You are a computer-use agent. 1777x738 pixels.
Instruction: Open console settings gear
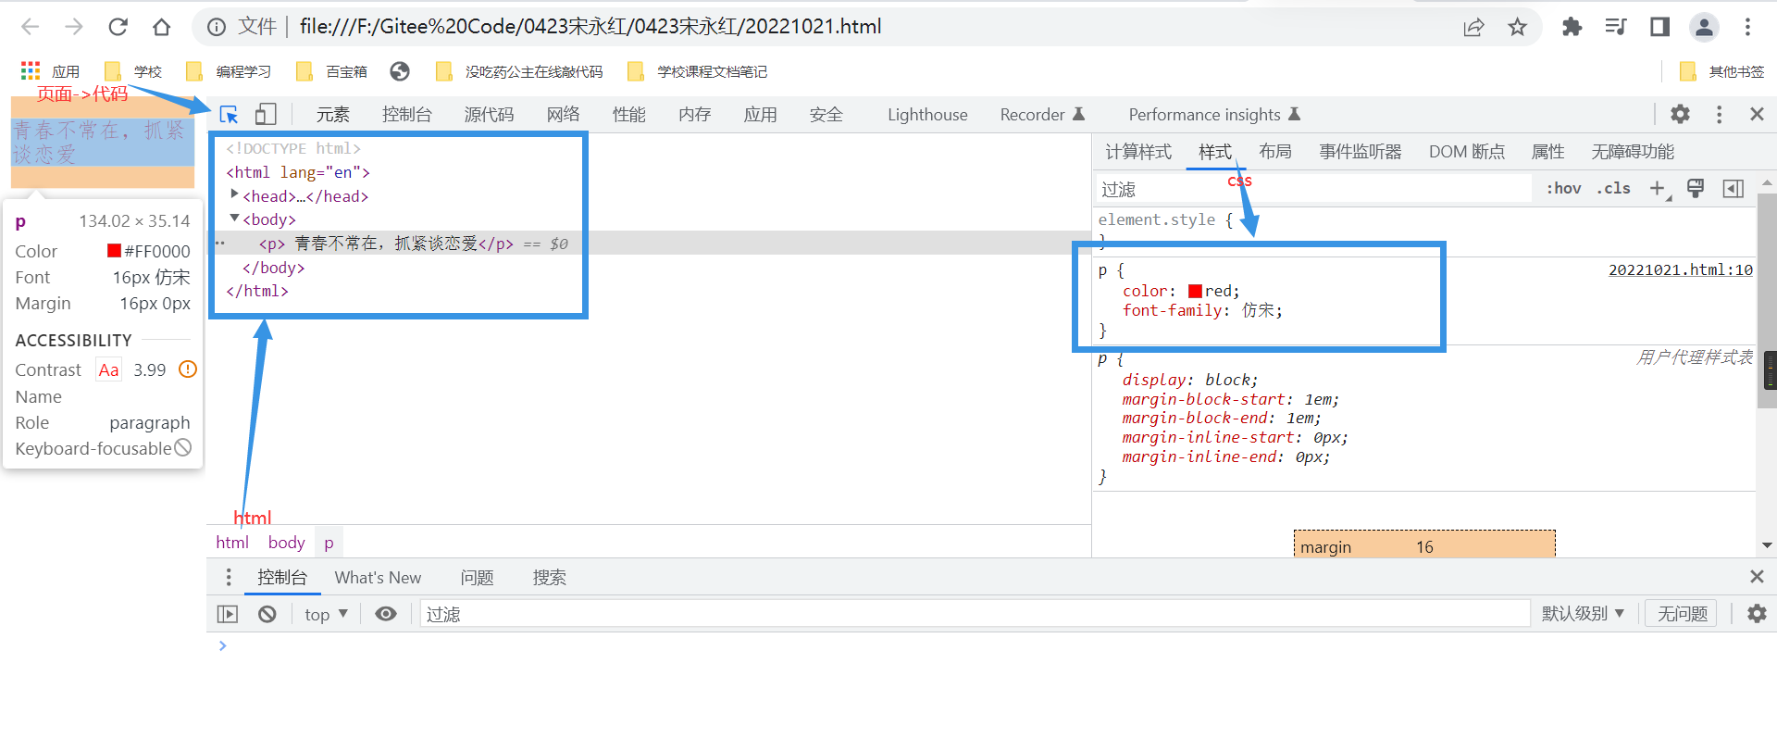pyautogui.click(x=1757, y=614)
